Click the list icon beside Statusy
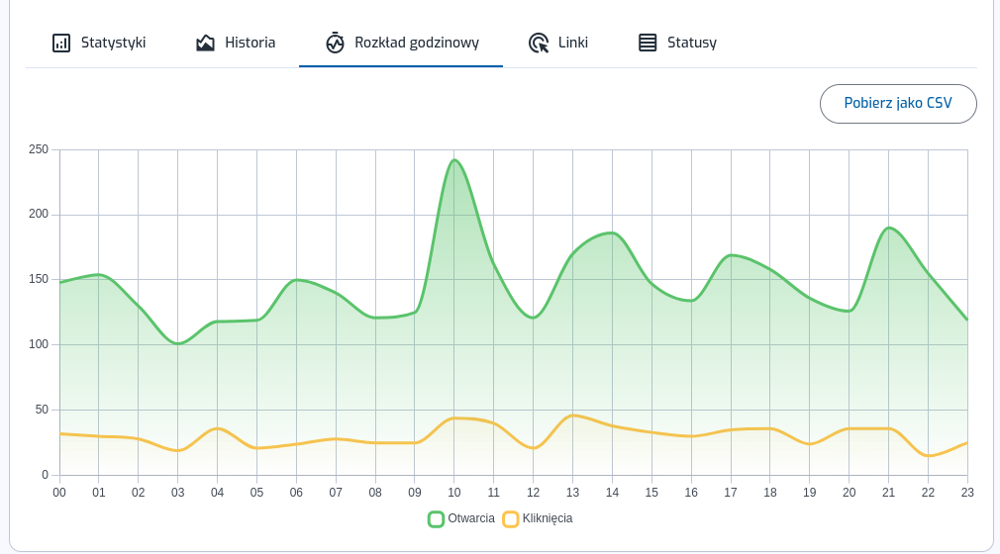 [648, 43]
